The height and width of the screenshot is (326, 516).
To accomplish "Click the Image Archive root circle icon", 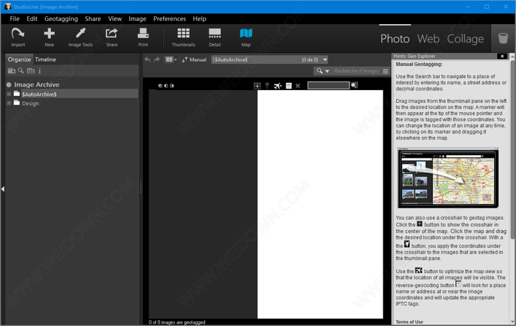I will (9, 85).
